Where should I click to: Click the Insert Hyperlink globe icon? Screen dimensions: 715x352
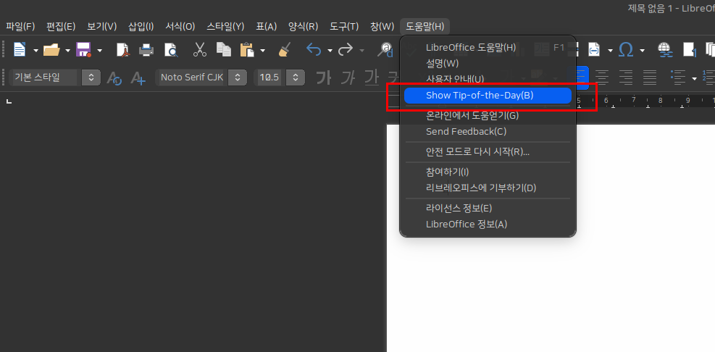(664, 50)
